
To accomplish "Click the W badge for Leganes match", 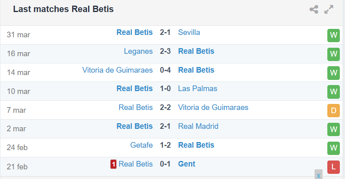I will (x=333, y=54).
